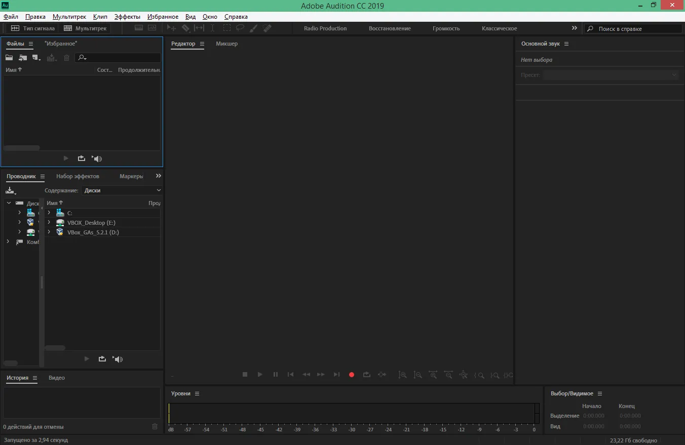Screen dimensions: 685x445
Task: Open Маркеры tab
Action: [x=131, y=176]
